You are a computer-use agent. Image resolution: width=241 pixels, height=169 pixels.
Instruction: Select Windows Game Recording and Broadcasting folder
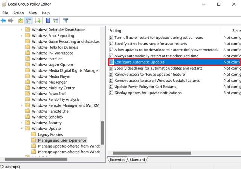(63, 41)
